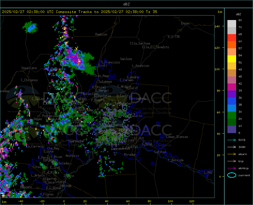Click the 'Divisadero' map label
253x205 pixels.
pyautogui.click(x=137, y=98)
